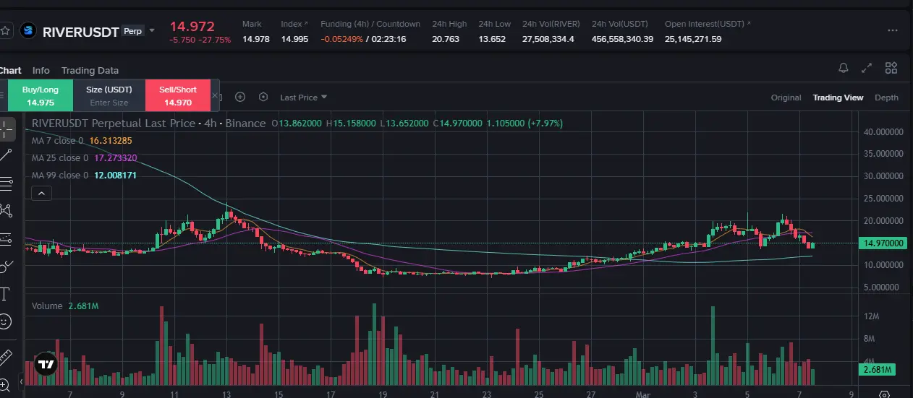913x398 pixels.
Task: Select the forecasting position tool icon
Action: point(7,238)
